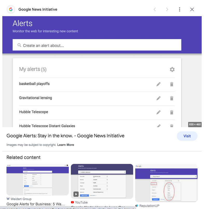204x209 pixels.
Task: Click the Hubble Telescope alert text
Action: (x=33, y=112)
